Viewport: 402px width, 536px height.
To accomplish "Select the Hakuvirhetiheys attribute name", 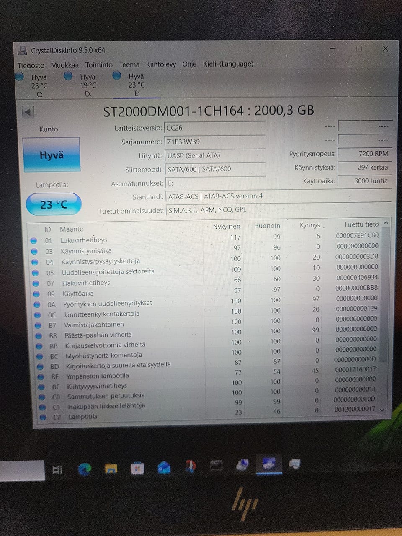I will point(86,283).
